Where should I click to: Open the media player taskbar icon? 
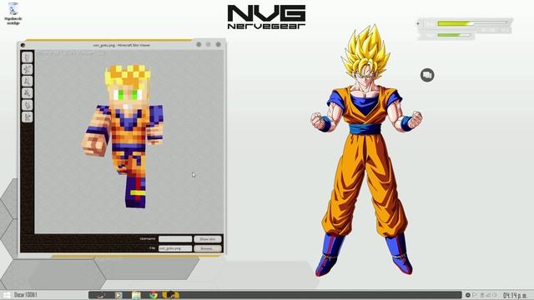[x=118, y=295]
